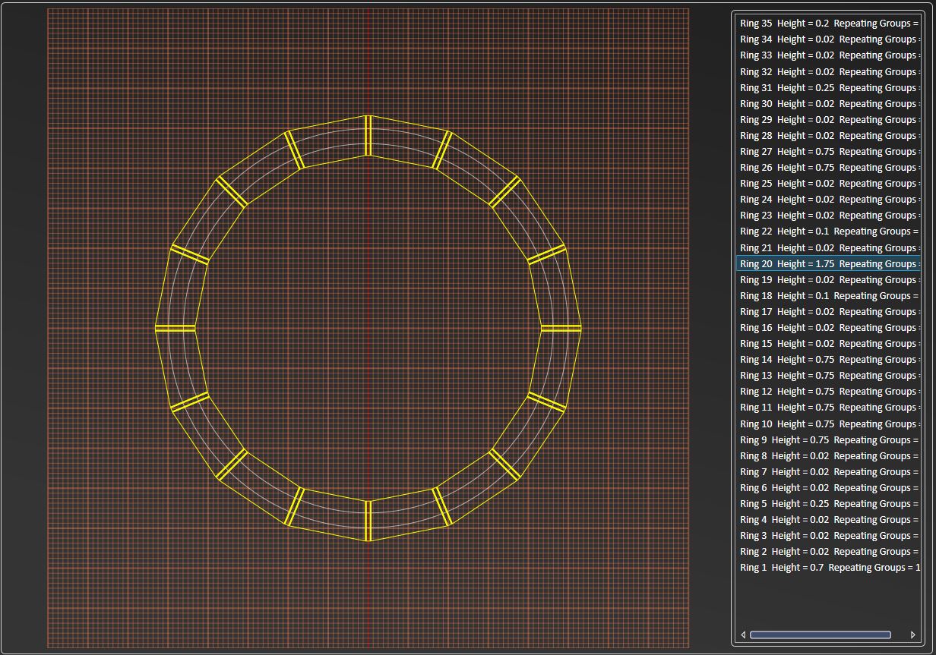Click the bottommost yellow divider on the ring
The height and width of the screenshot is (655, 936).
[x=368, y=521]
